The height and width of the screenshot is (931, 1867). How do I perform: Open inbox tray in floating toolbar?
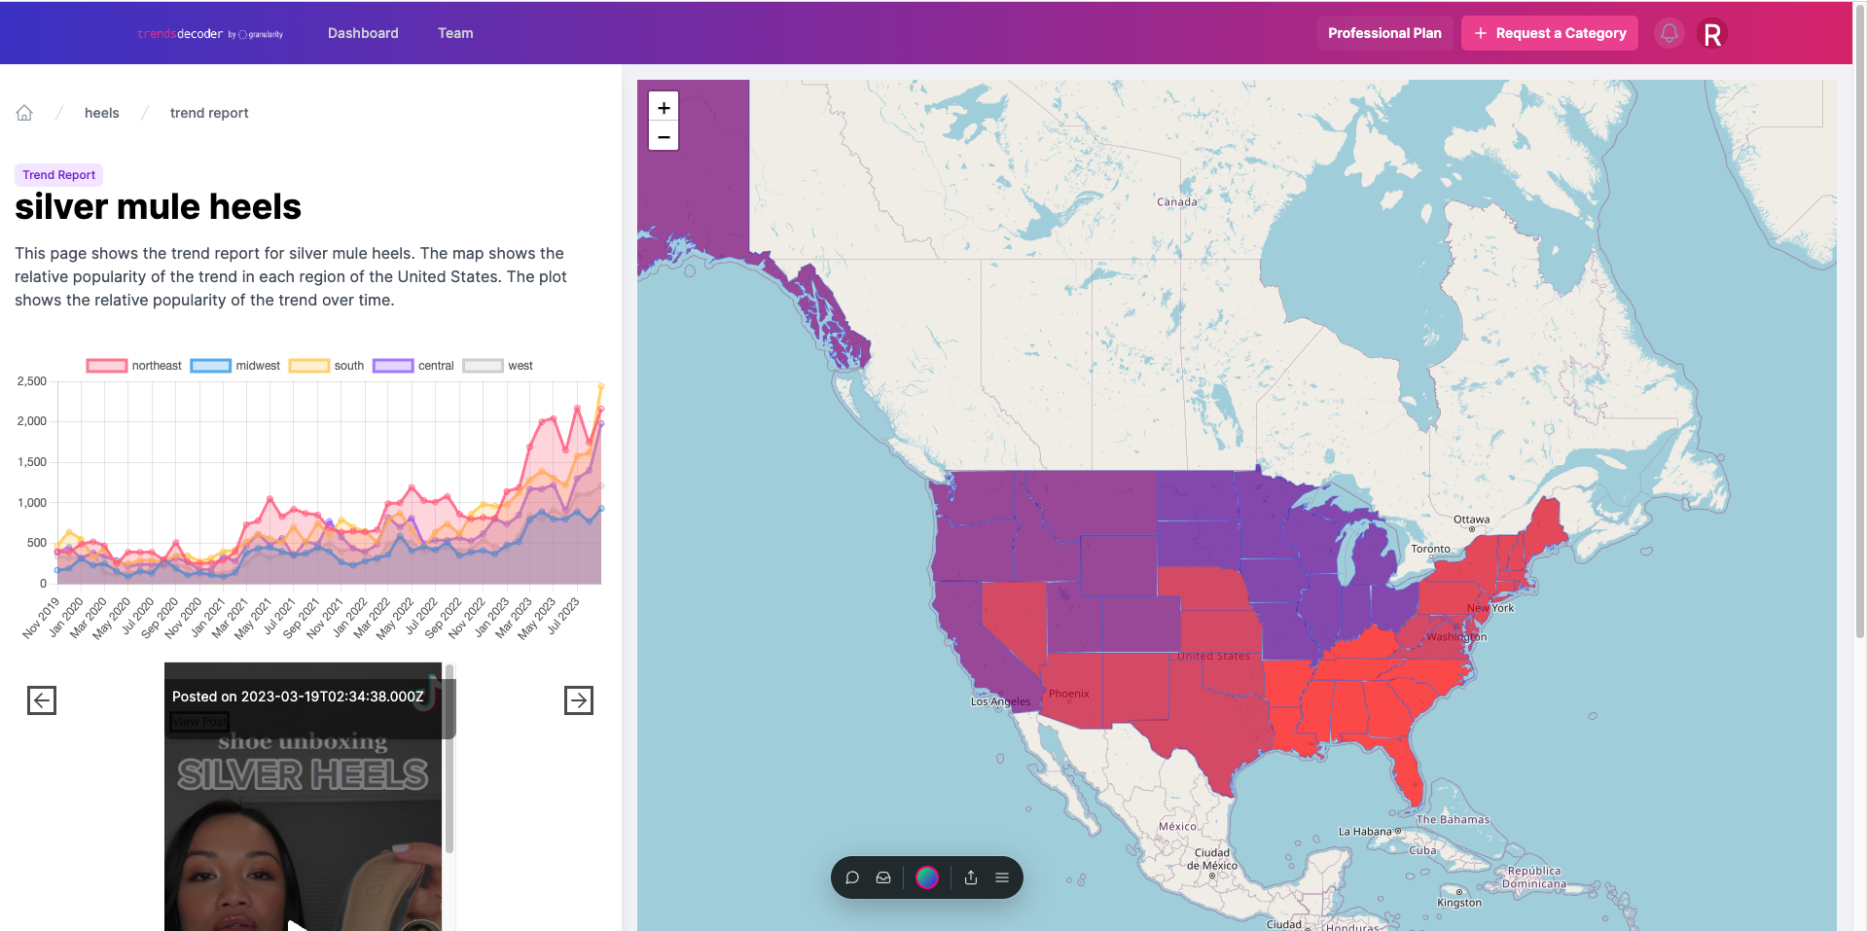coord(883,877)
